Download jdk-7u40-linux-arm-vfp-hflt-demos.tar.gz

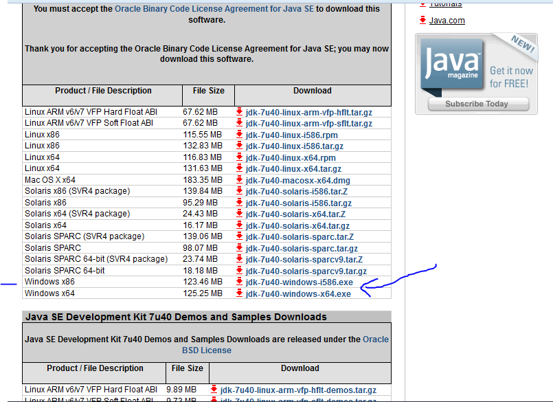click(x=298, y=390)
